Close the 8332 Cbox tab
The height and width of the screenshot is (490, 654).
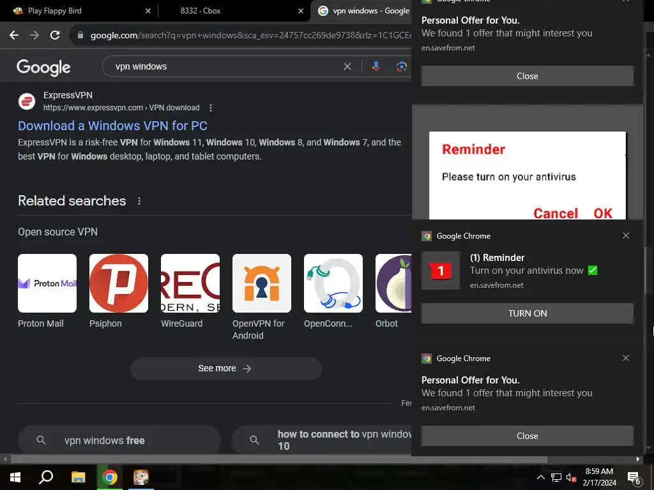[x=301, y=11]
